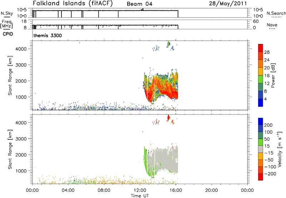Click the 'N.Sky' legend label
The image size is (286, 198).
[x=7, y=13]
